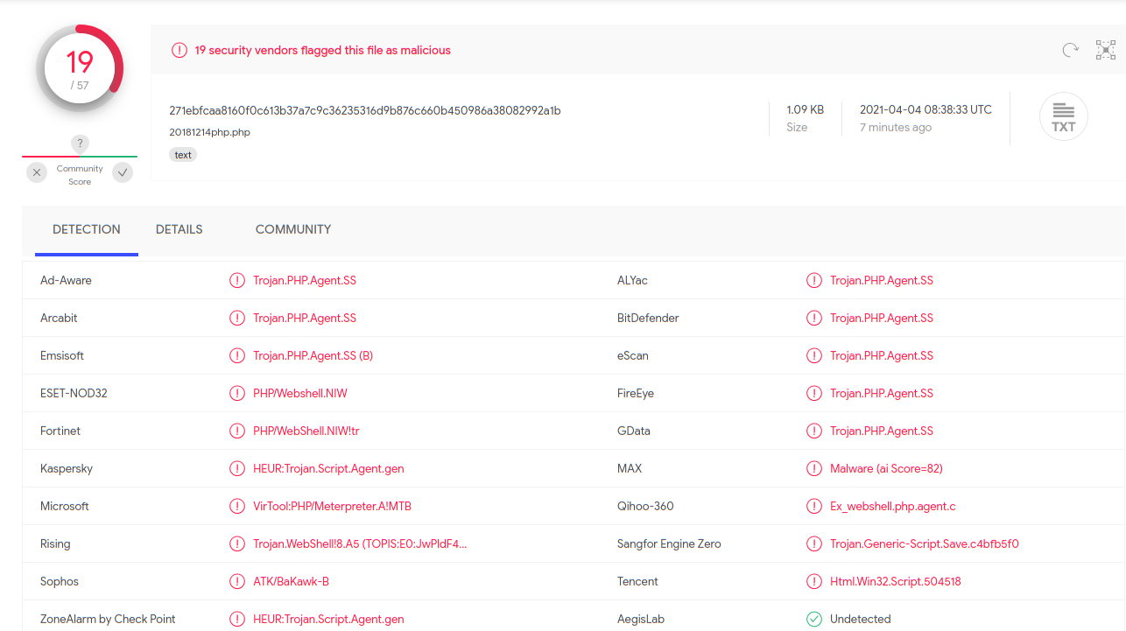Click the TXT file type icon

[1063, 116]
